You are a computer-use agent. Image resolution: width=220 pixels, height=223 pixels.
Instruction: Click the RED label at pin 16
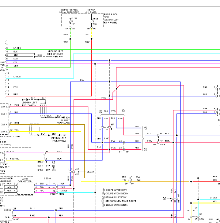point(16,94)
